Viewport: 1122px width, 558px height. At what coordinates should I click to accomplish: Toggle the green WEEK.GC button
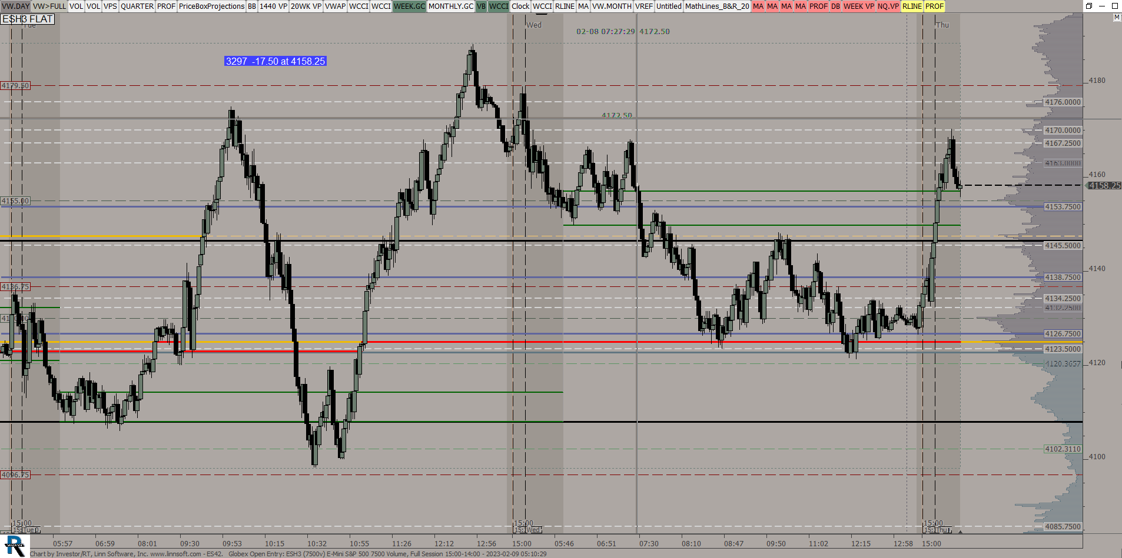(409, 6)
